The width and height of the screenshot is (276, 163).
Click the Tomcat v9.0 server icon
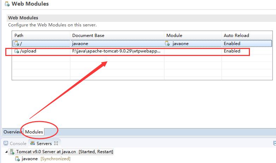pyautogui.click(x=12, y=152)
